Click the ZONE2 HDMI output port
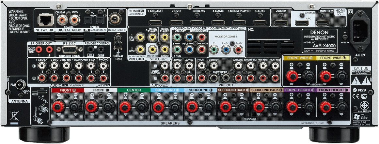Viewport: 379px width, 144px height. click(x=280, y=23)
